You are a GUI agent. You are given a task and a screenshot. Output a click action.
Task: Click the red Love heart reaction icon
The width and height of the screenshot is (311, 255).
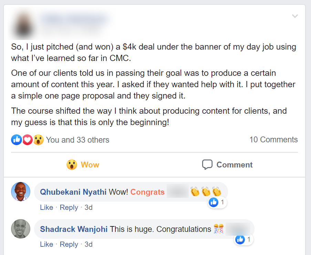tap(27, 140)
